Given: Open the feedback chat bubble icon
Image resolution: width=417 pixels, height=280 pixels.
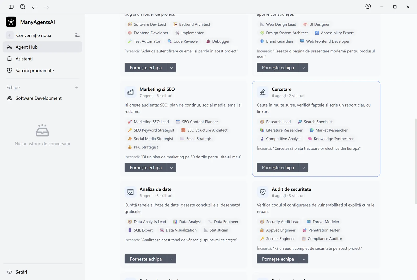Looking at the screenshot, I should [368, 7].
